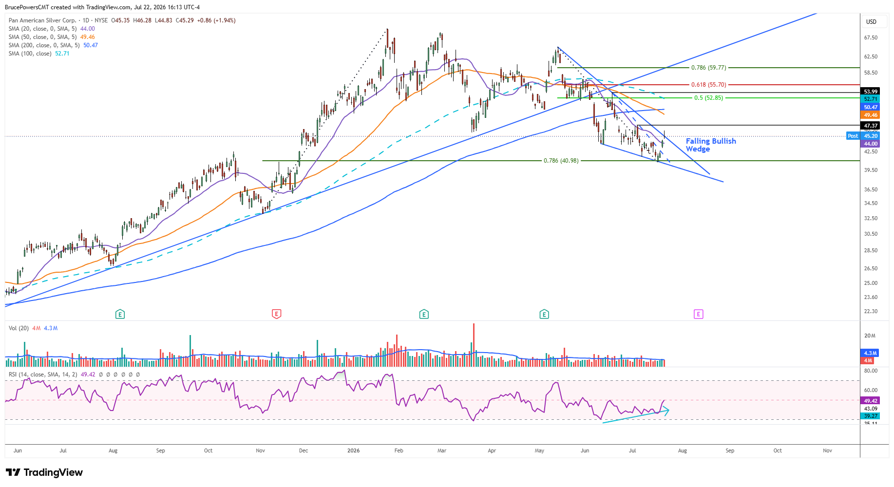Click the purple 49.42 RSI axis label
This screenshot has height=487, width=894.
871,401
